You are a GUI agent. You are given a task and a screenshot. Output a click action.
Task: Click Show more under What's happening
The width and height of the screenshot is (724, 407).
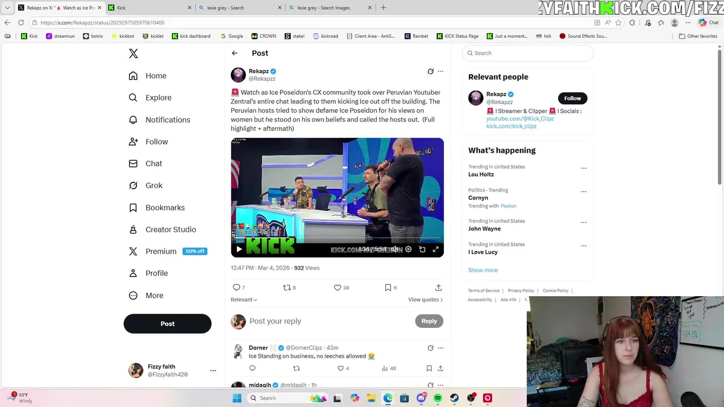pos(482,270)
